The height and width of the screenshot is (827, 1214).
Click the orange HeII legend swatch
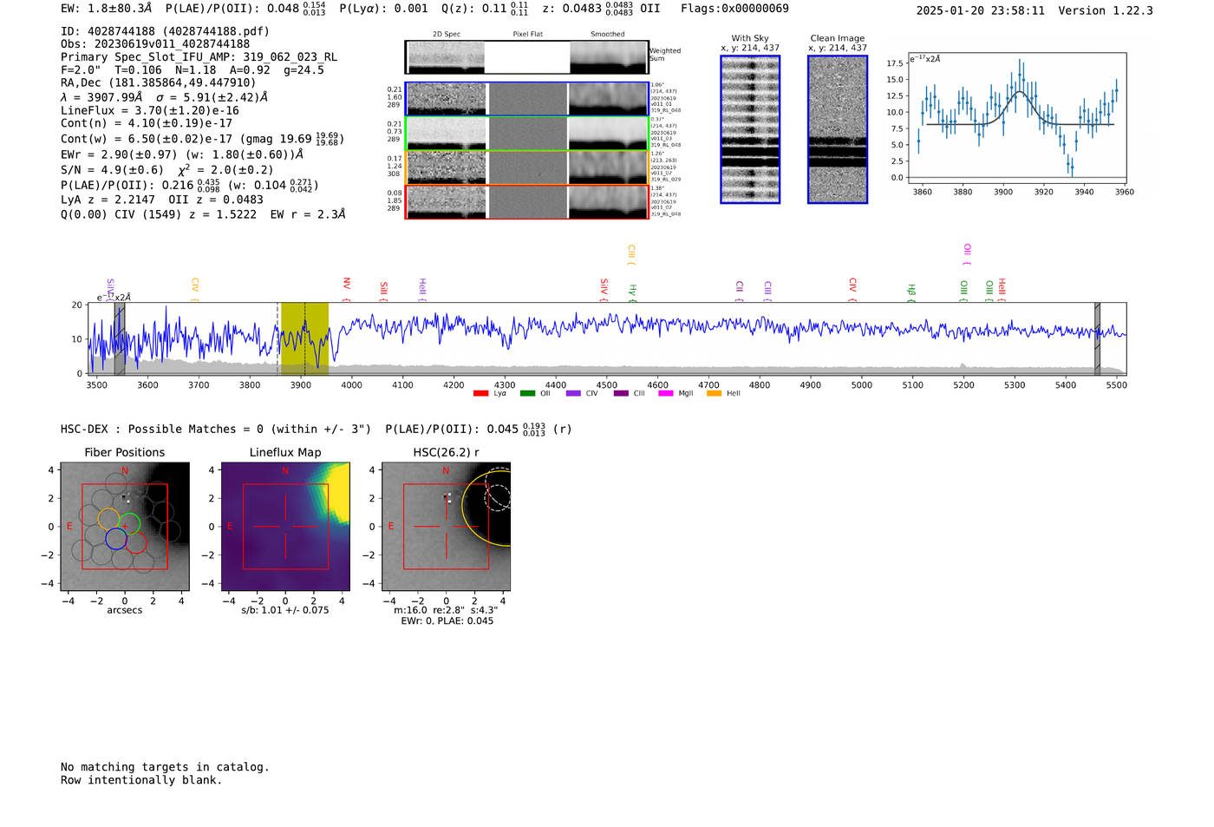[x=715, y=394]
